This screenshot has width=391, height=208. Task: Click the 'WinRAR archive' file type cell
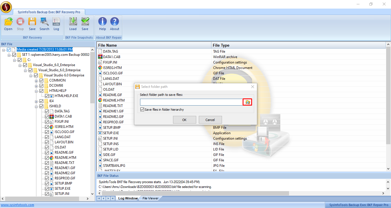pyautogui.click(x=225, y=57)
